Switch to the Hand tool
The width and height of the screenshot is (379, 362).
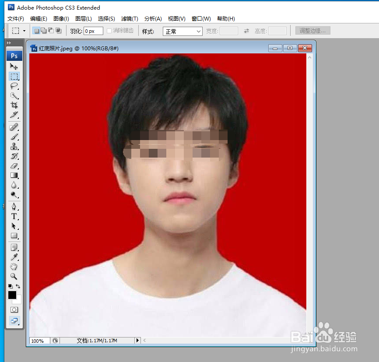(x=14, y=265)
